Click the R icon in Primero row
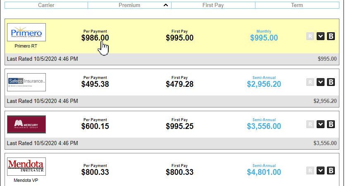The height and width of the screenshot is (186, 346). 310,36
